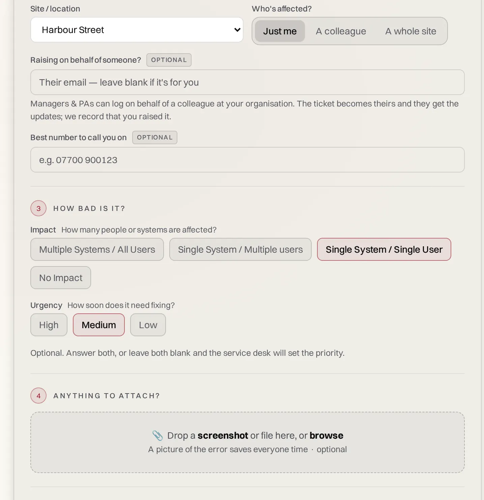Click the step 3 circle badge
The width and height of the screenshot is (484, 500).
click(38, 208)
